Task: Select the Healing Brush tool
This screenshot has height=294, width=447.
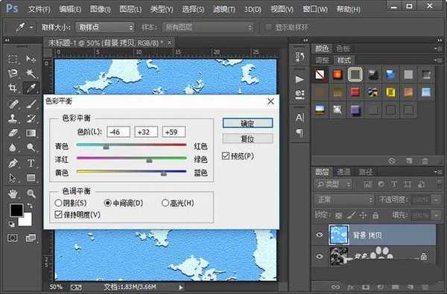Action: click(x=13, y=103)
